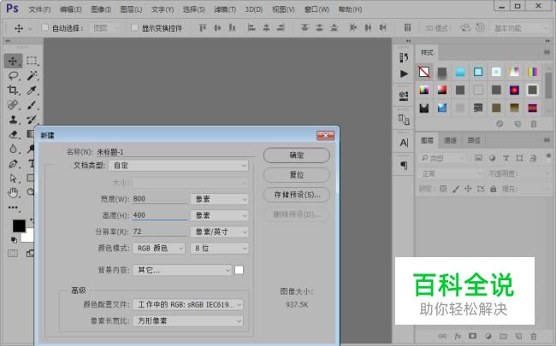The image size is (556, 346).
Task: Toggle the type layer filter T
Action: (506, 158)
